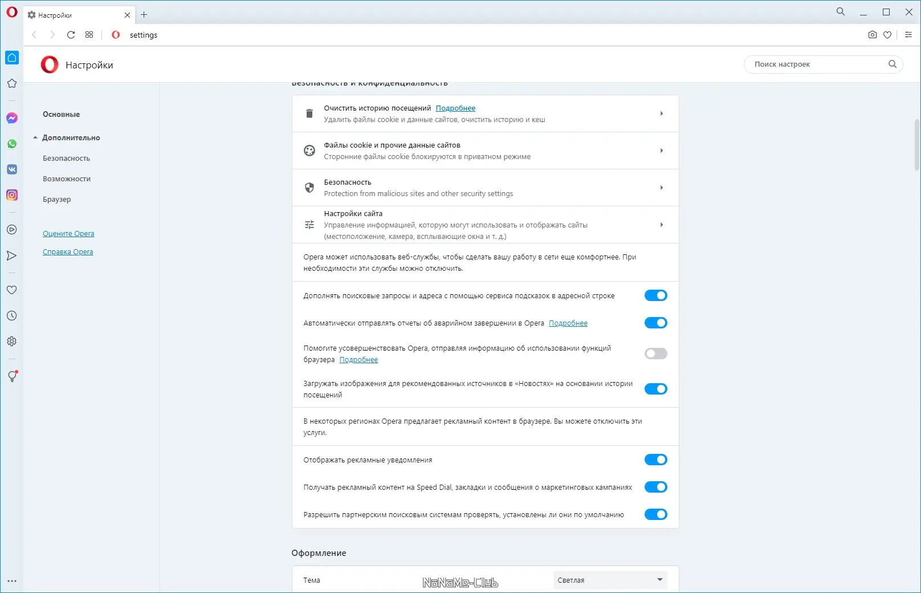Click the search icon in settings search

(893, 64)
